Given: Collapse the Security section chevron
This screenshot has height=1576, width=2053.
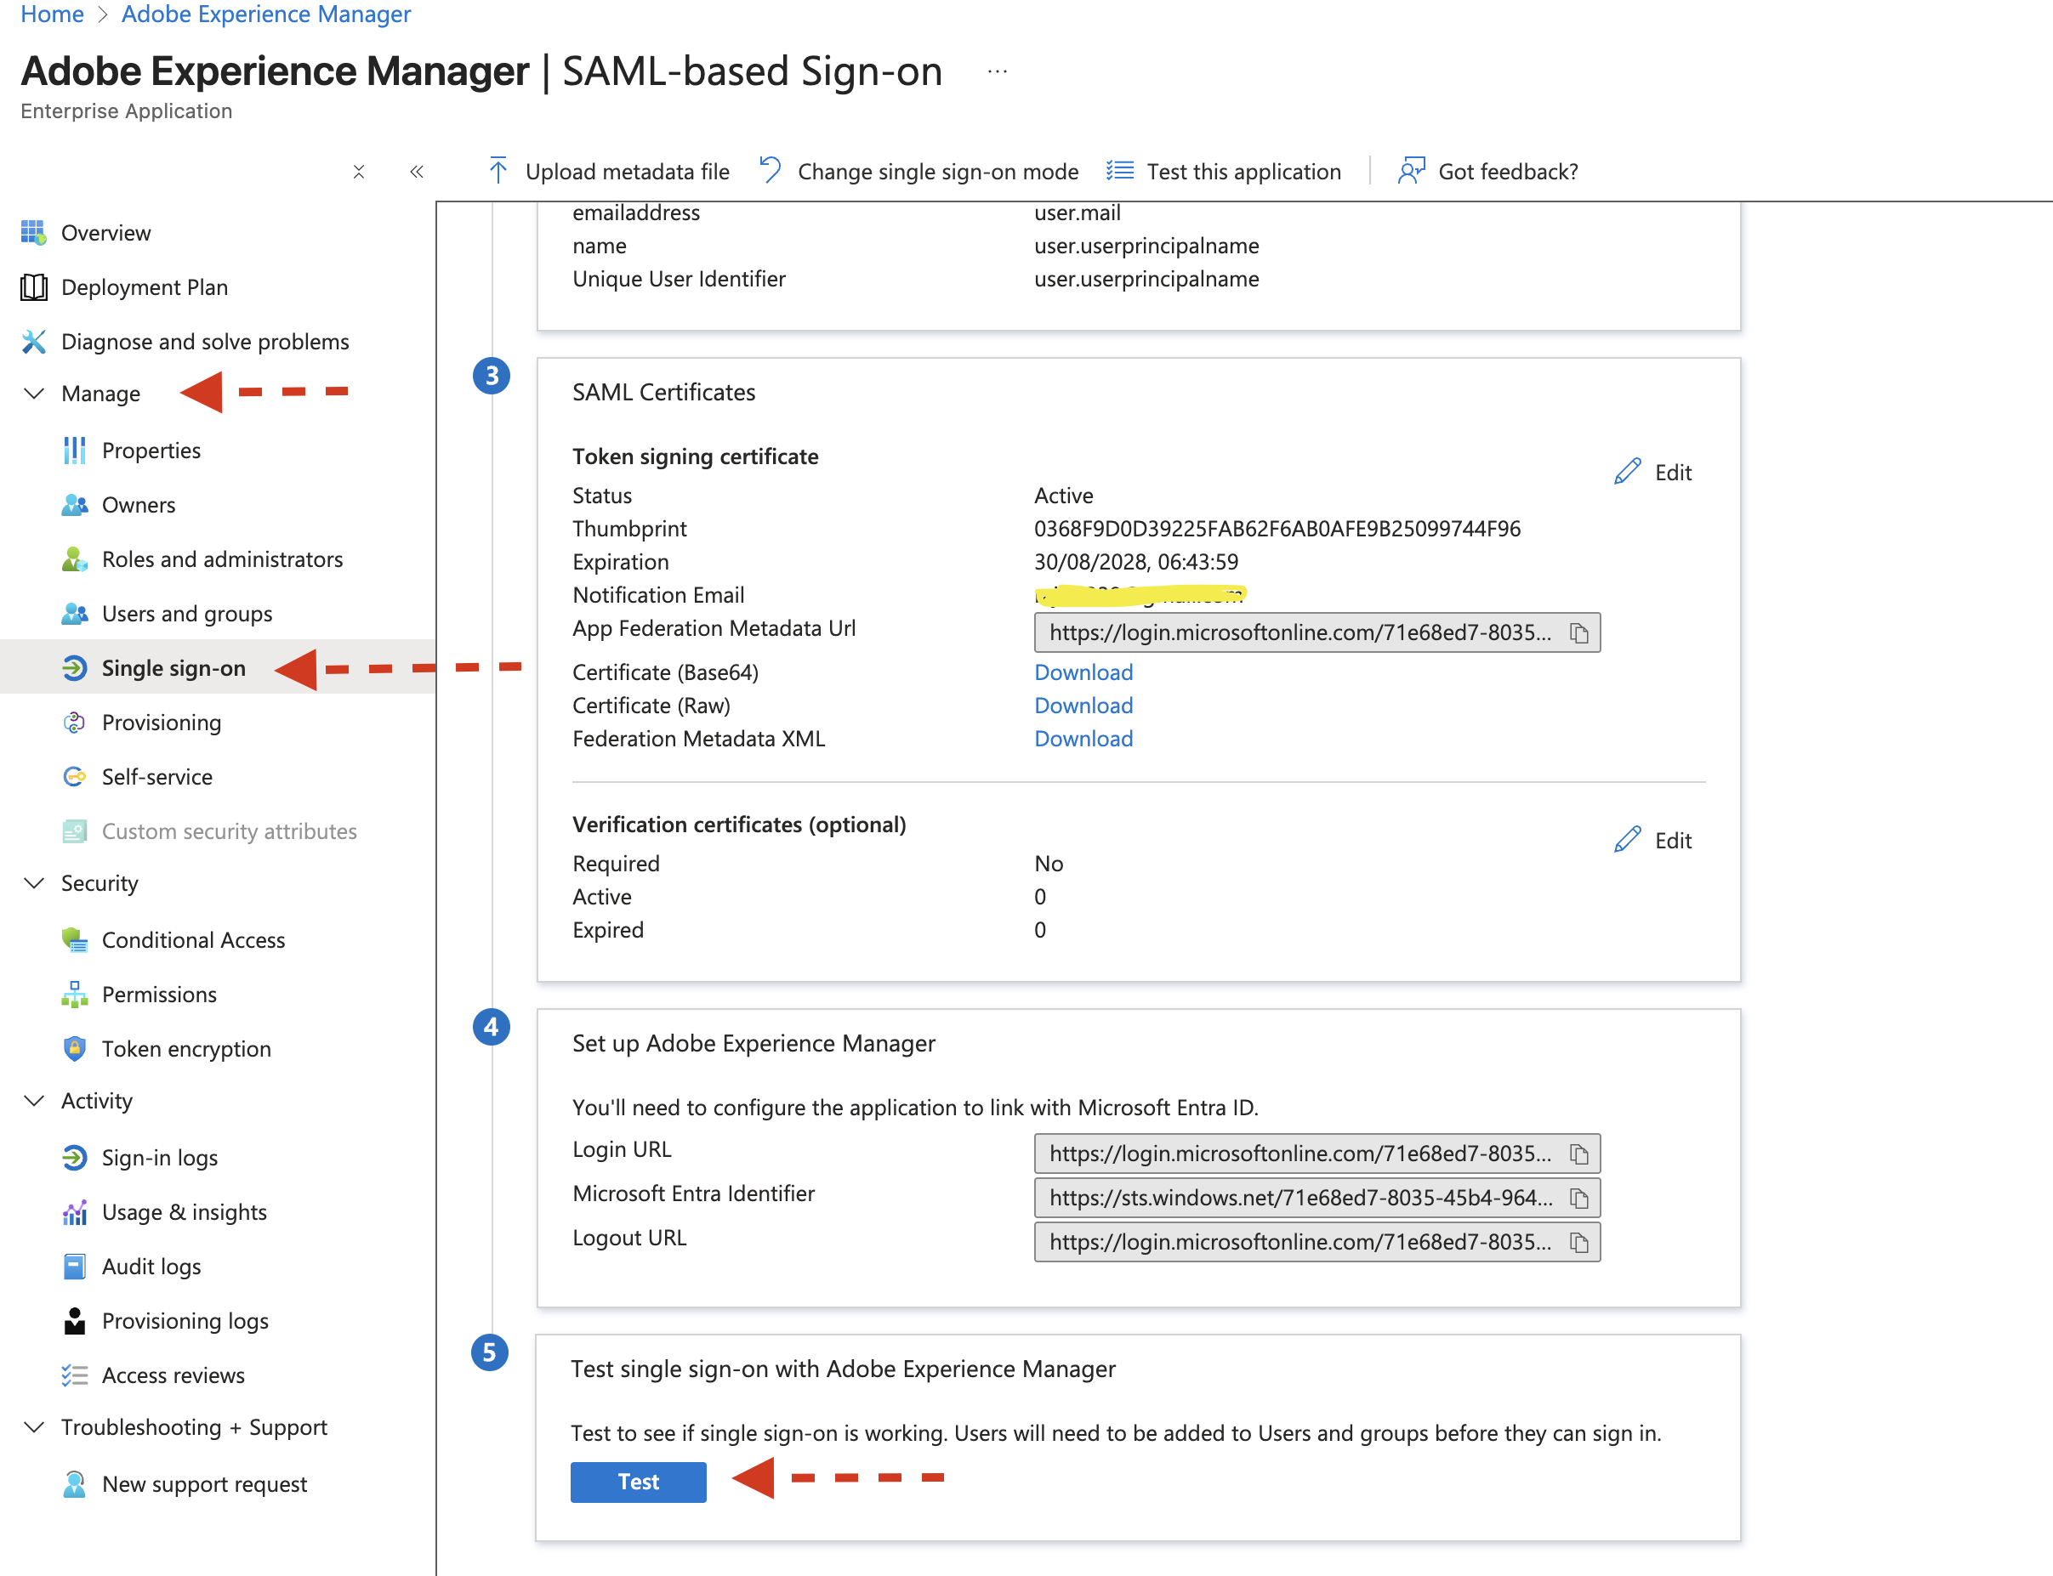Looking at the screenshot, I should click(34, 882).
